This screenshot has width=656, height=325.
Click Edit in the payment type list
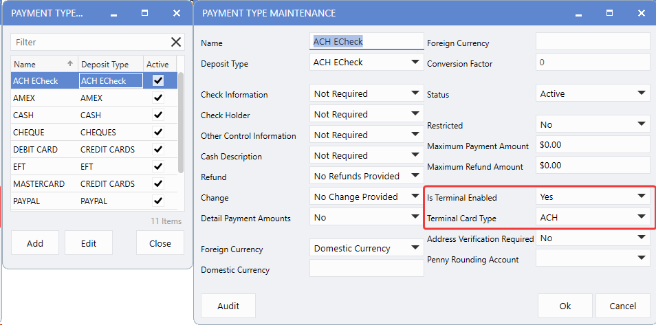(x=88, y=243)
